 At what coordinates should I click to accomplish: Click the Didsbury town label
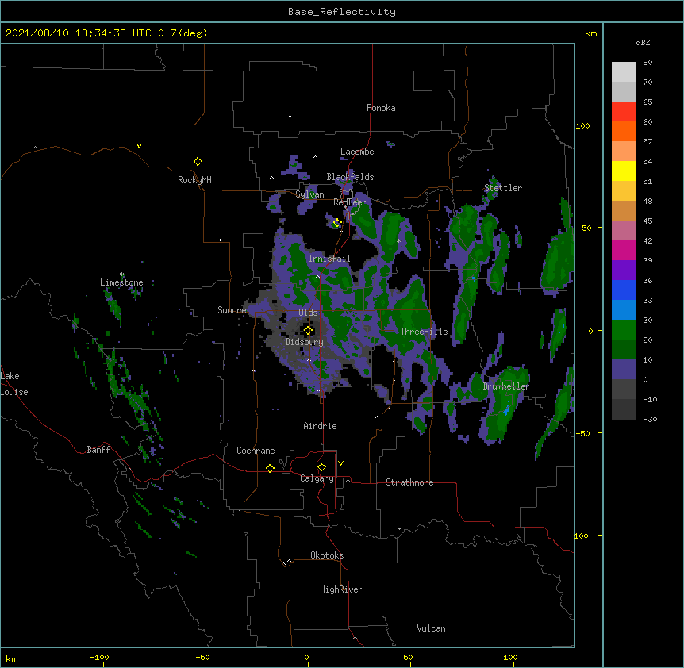coord(305,342)
